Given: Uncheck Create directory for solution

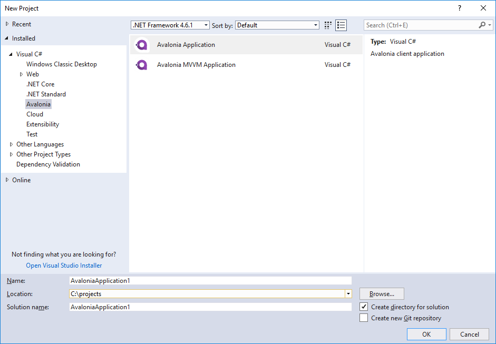Looking at the screenshot, I should (364, 307).
